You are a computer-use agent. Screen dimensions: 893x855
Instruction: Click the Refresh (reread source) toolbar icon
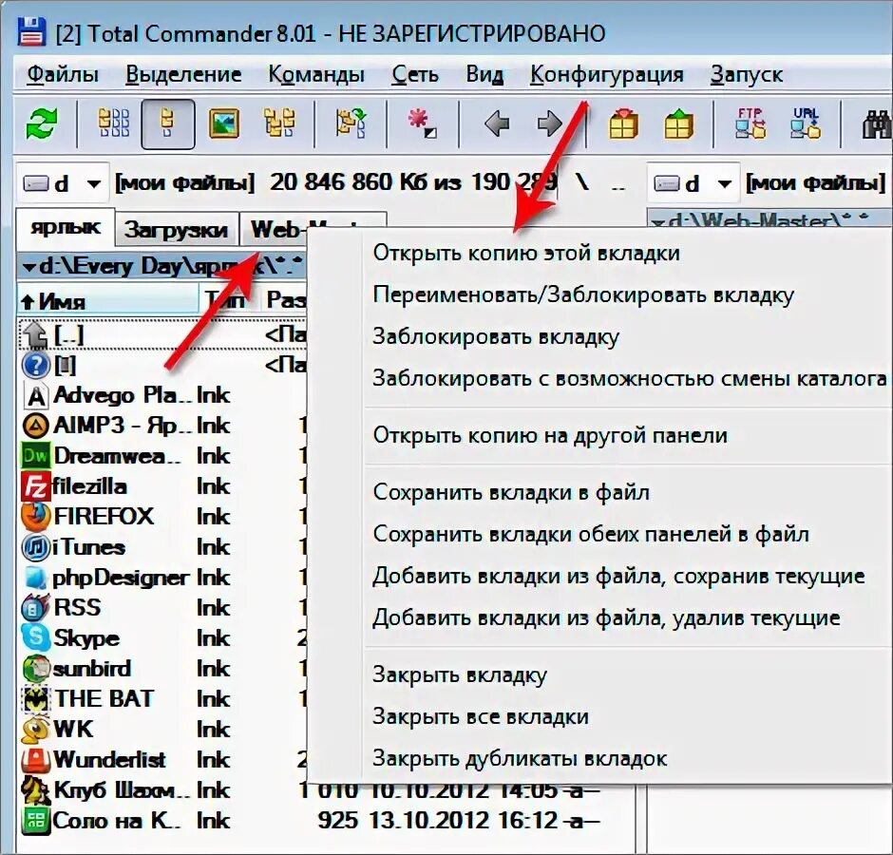coord(41,123)
